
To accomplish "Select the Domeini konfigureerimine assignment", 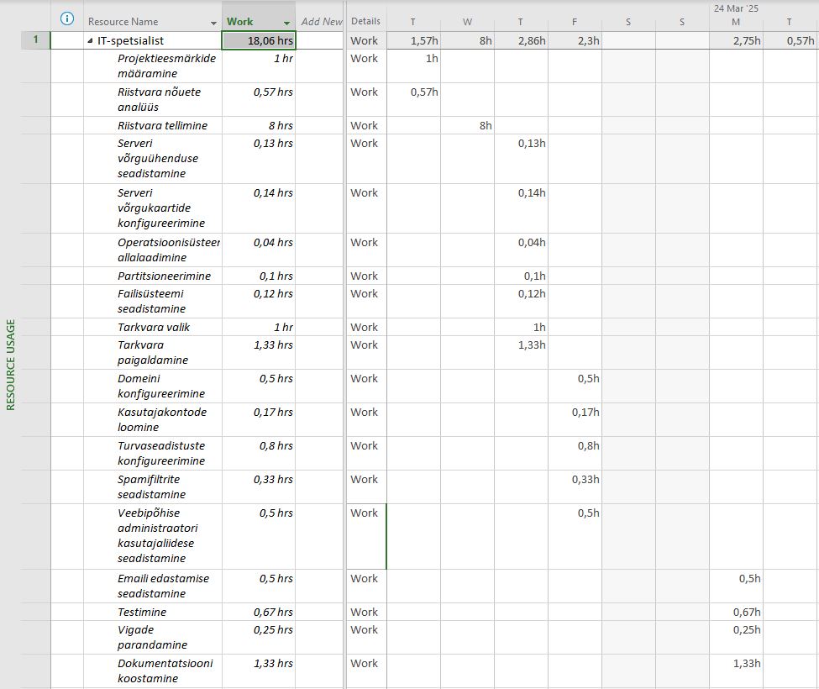I will point(161,386).
